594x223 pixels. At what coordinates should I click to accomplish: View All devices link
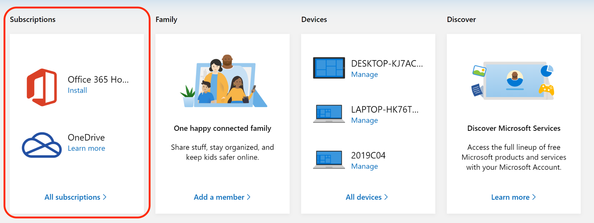point(367,197)
